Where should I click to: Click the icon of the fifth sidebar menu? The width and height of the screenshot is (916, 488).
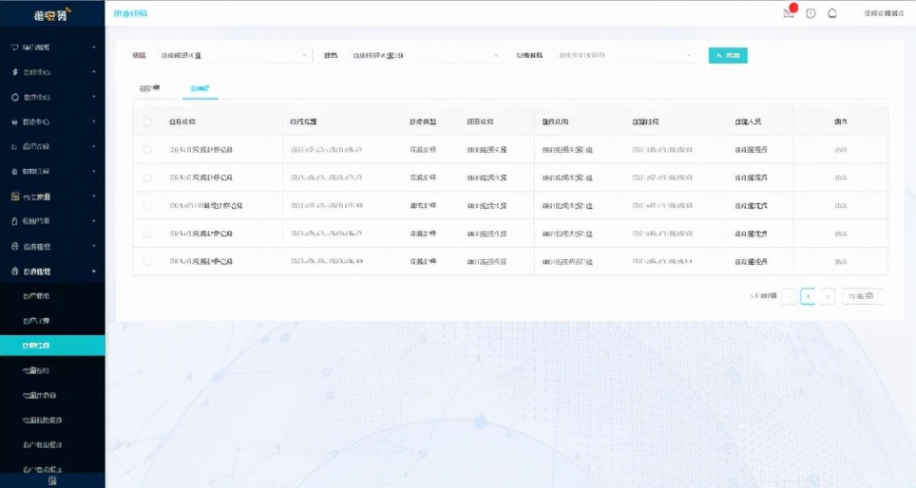point(14,146)
